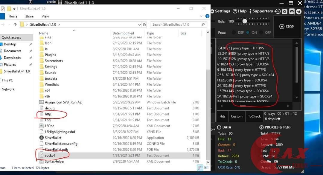Open the Home ribbon tab

click(x=13, y=16)
